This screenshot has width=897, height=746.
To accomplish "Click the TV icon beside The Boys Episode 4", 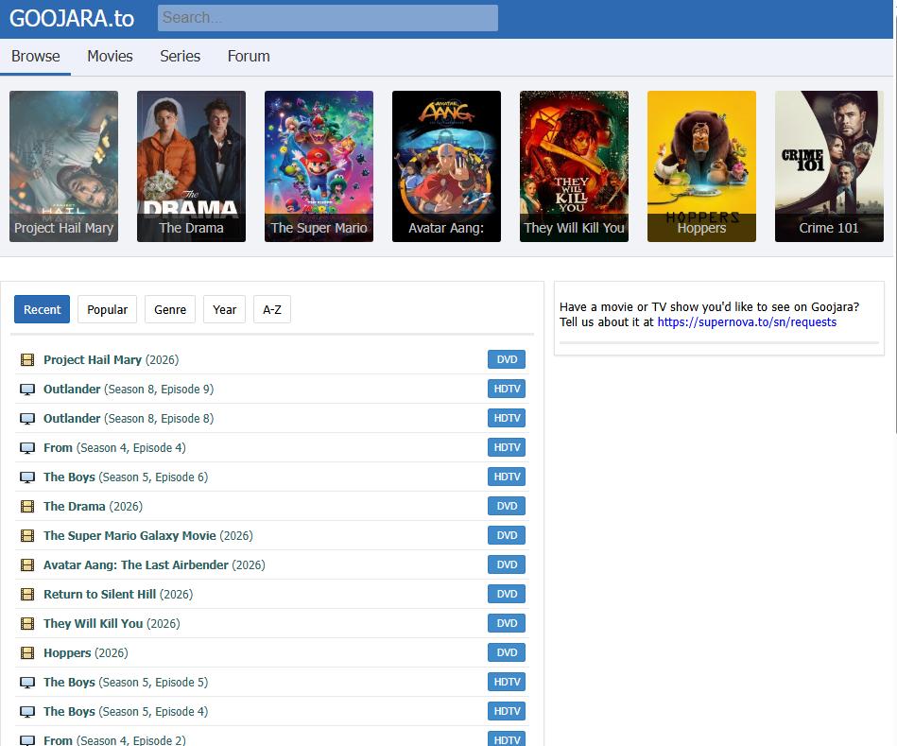I will [x=26, y=712].
